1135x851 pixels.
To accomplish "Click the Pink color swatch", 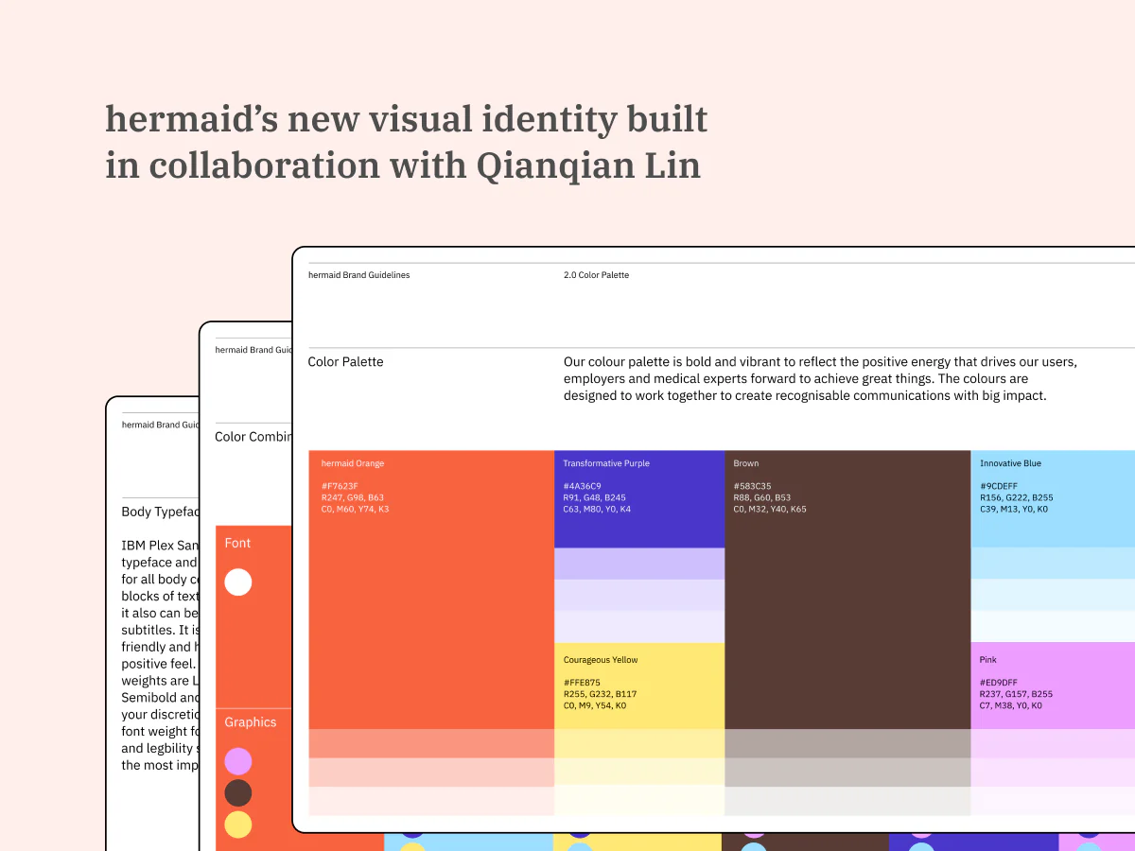I will tap(1053, 686).
